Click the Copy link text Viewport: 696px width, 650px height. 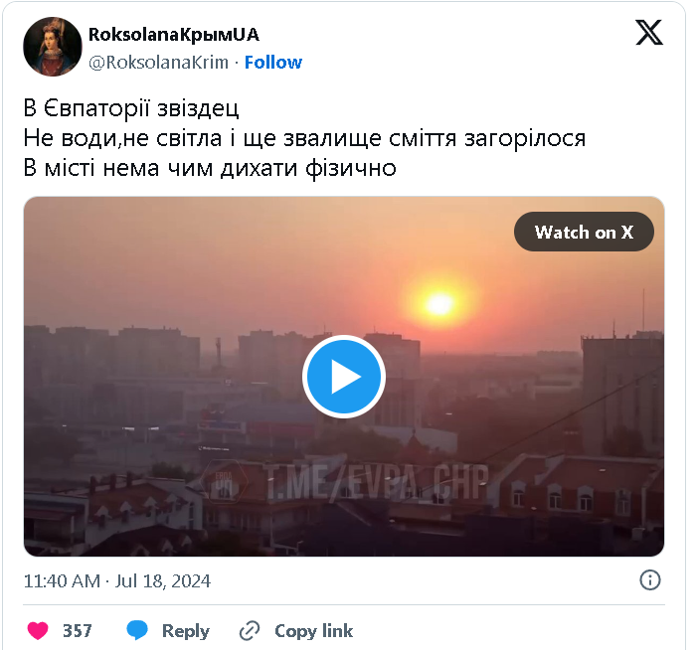point(314,630)
